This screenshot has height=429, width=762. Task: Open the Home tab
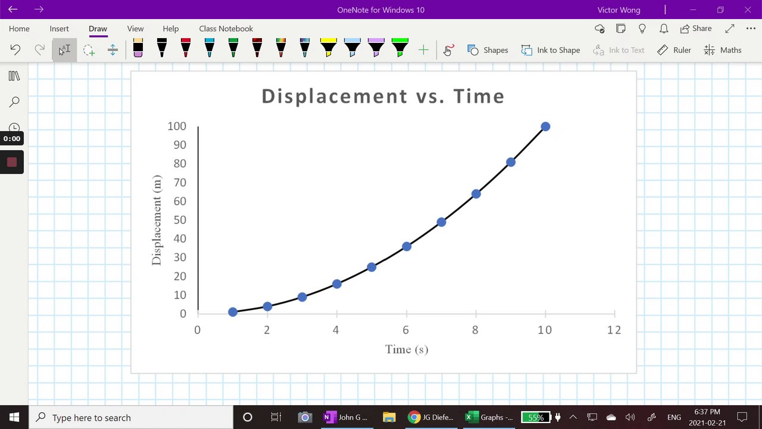tap(19, 29)
